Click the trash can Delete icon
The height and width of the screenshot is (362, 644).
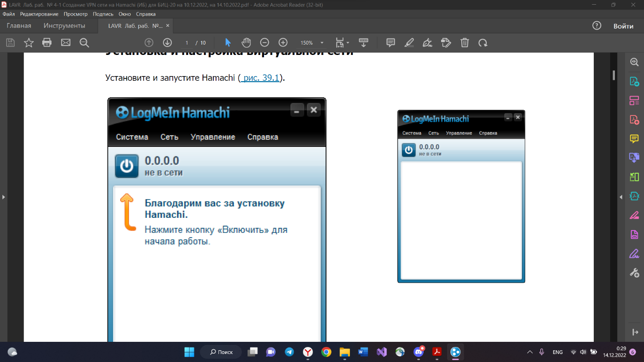pos(465,43)
